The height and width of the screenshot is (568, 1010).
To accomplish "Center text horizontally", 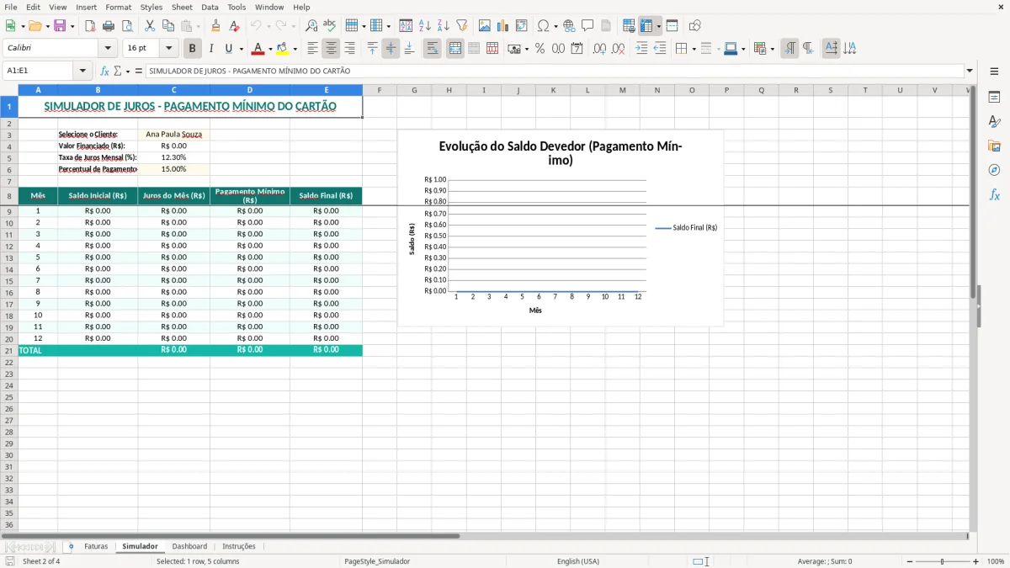I will [x=332, y=49].
